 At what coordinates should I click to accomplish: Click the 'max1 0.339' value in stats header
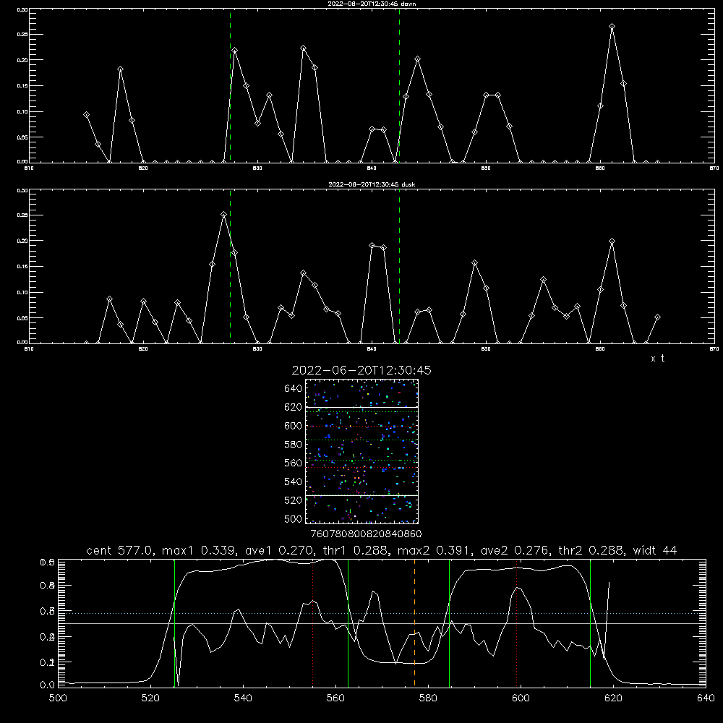(200, 550)
